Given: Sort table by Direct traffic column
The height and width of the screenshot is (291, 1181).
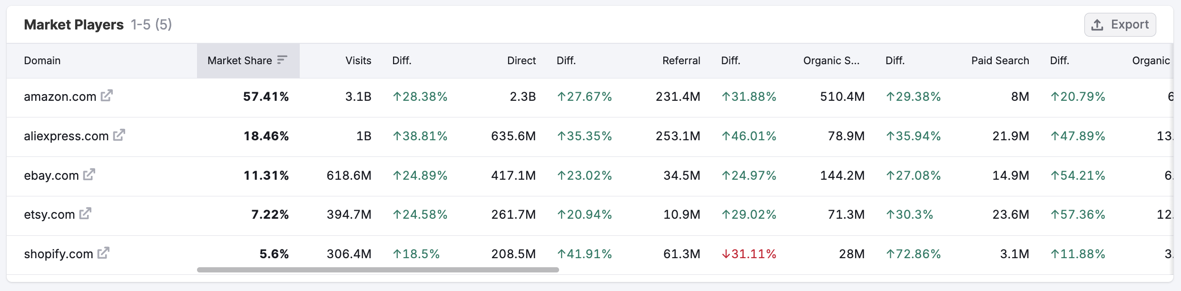Looking at the screenshot, I should click(521, 60).
